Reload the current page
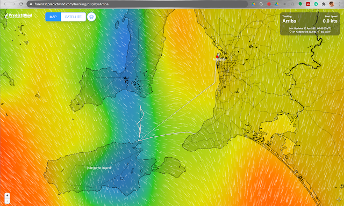The image size is (344, 206). 21,4
